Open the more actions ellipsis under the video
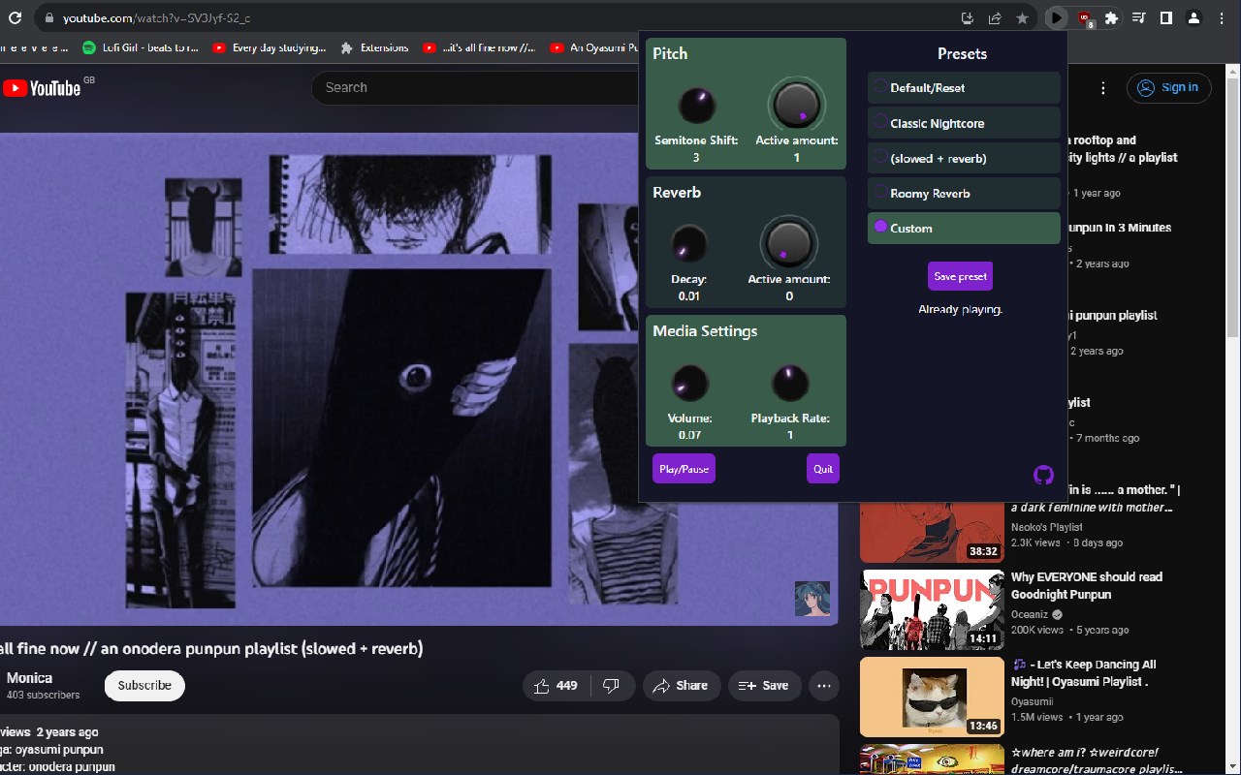The height and width of the screenshot is (775, 1241). pyautogui.click(x=824, y=685)
